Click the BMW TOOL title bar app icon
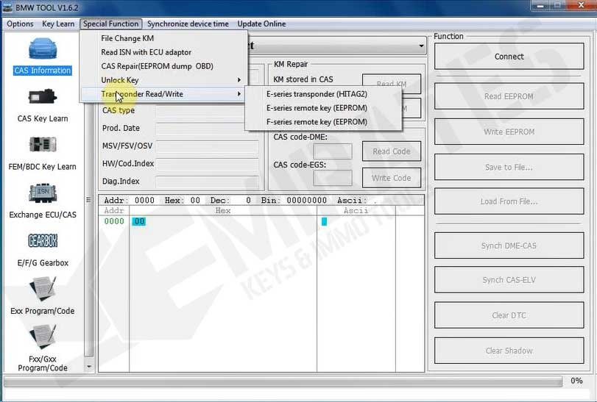The width and height of the screenshot is (597, 402). (7, 7)
